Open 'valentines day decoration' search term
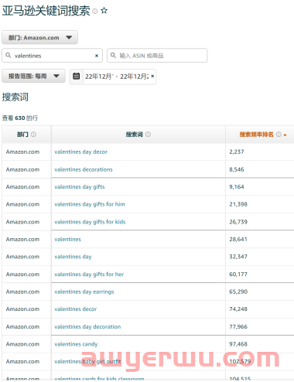Screen dimensions: 294x382 click(x=87, y=326)
